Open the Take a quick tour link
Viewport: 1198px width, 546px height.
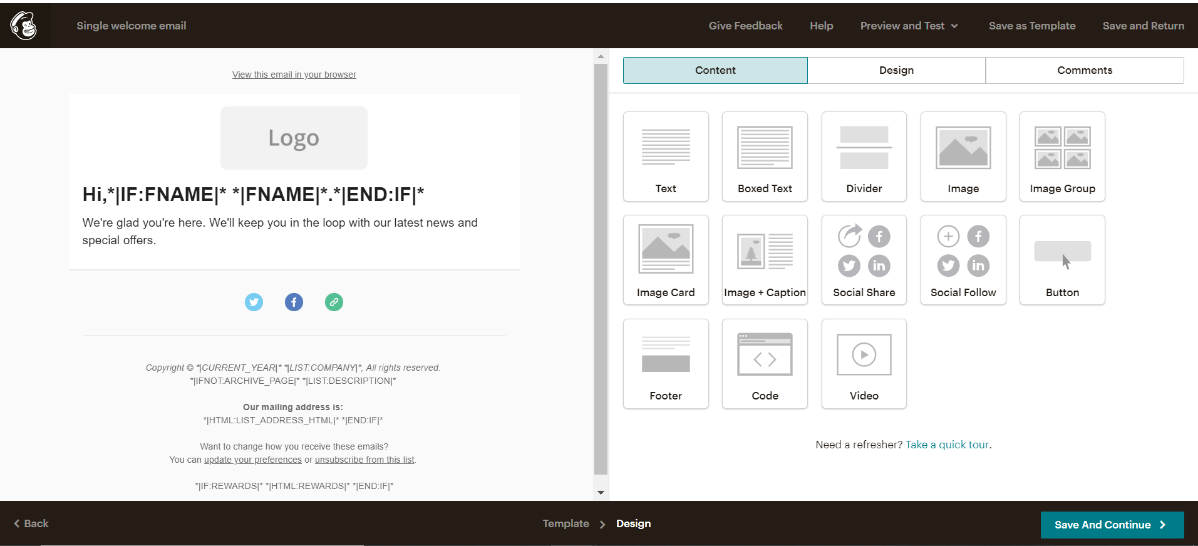pos(947,445)
